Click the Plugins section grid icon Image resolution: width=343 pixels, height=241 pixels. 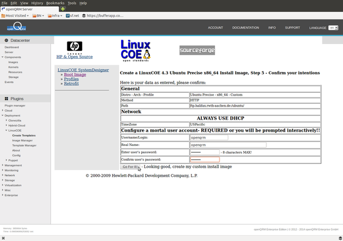click(6, 99)
